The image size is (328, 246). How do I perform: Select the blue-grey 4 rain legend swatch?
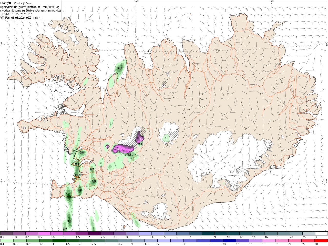point(137,241)
